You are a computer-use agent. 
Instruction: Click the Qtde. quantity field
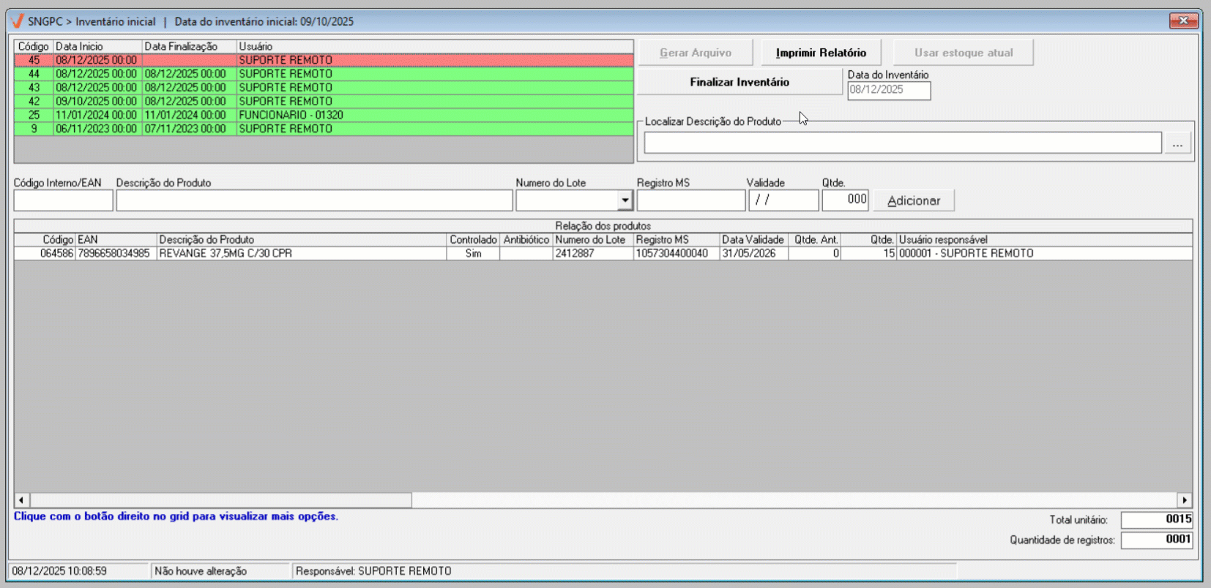pos(845,200)
